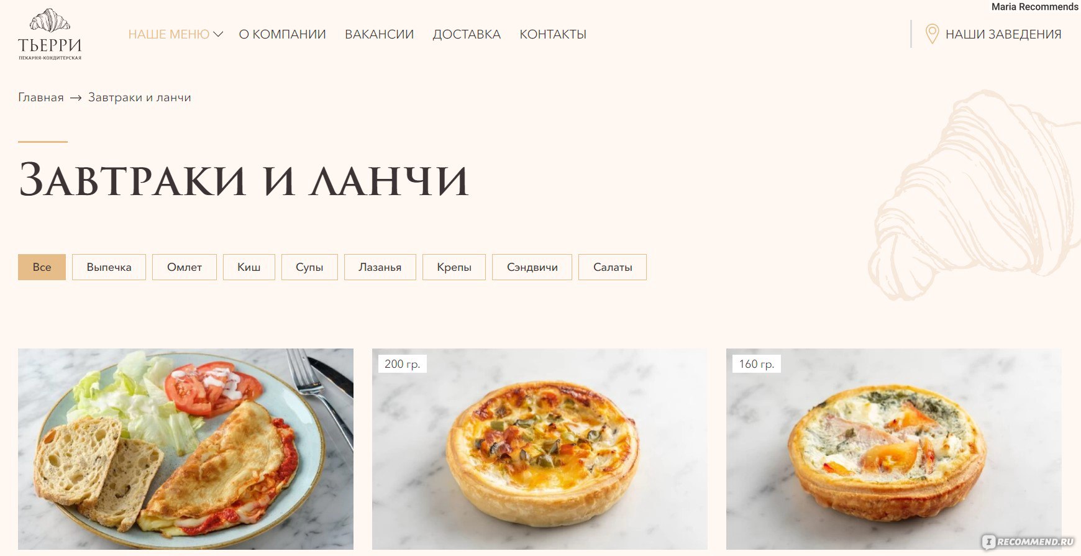
Task: Open the Наше меню menu item
Action: 169,34
